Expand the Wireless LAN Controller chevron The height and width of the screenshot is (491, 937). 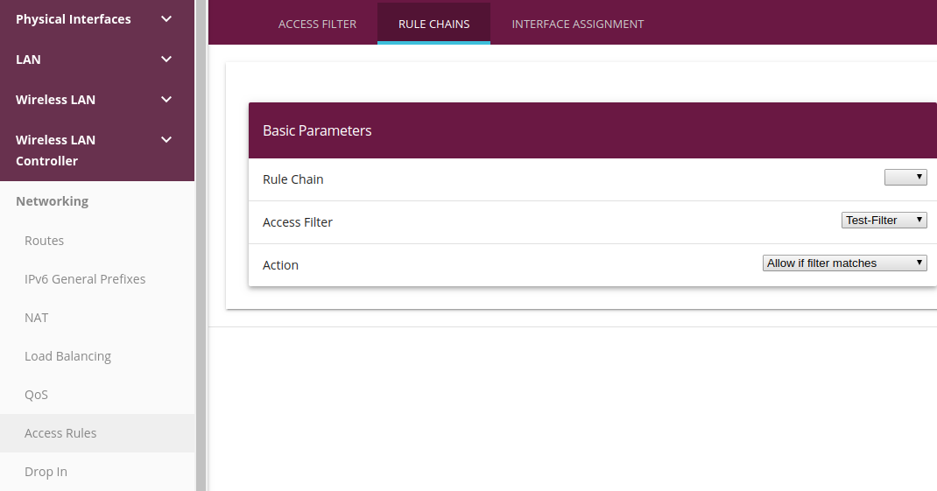[166, 140]
